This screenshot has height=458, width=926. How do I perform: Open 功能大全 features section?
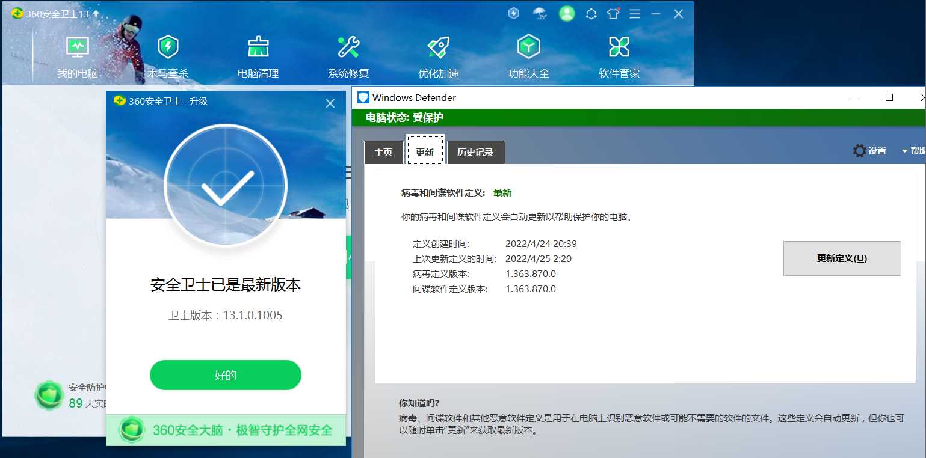click(529, 58)
